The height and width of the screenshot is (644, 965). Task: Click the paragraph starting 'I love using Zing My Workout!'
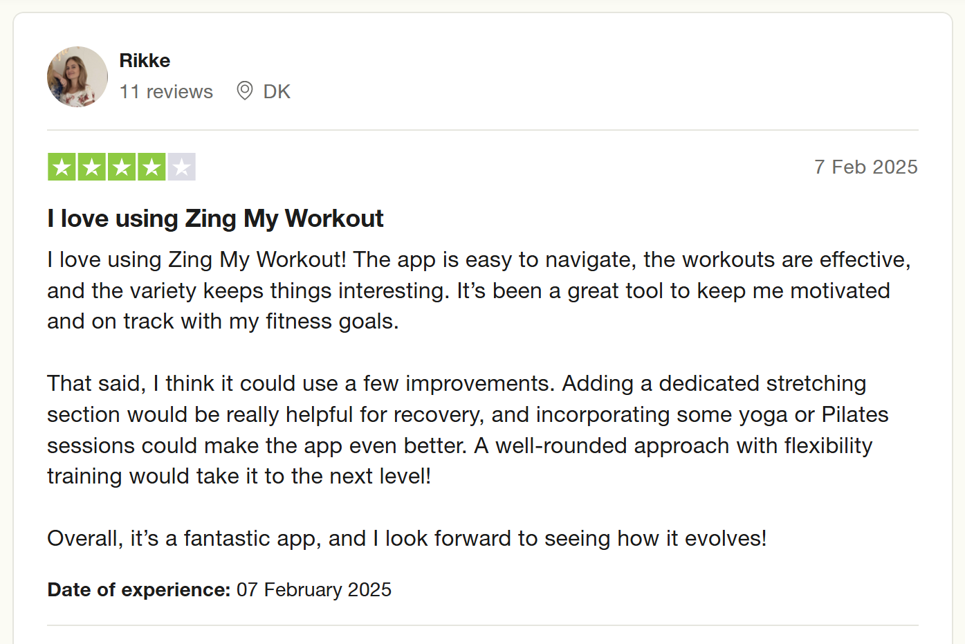pyautogui.click(x=479, y=291)
